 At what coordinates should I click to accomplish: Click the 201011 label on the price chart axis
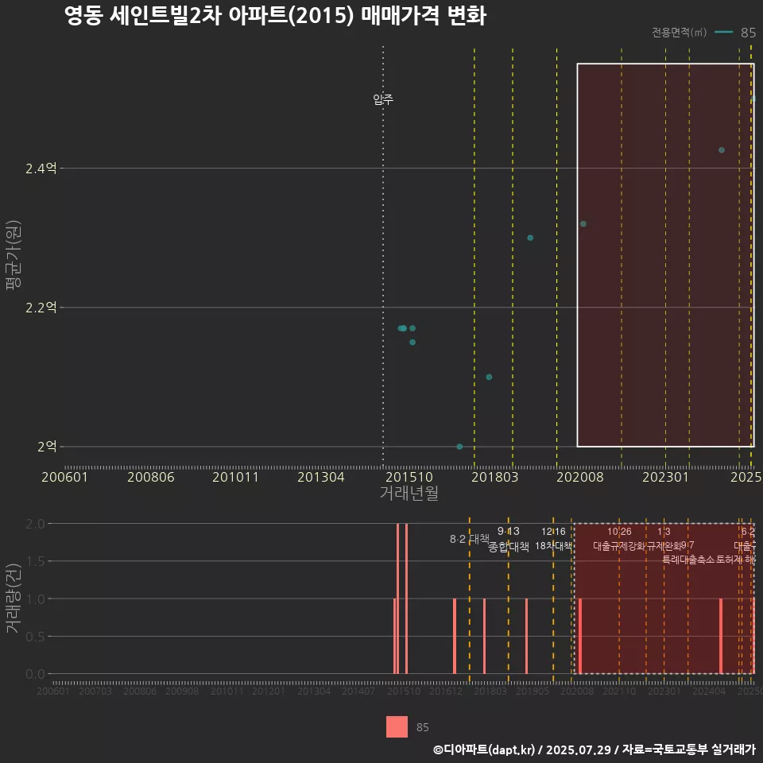[235, 477]
